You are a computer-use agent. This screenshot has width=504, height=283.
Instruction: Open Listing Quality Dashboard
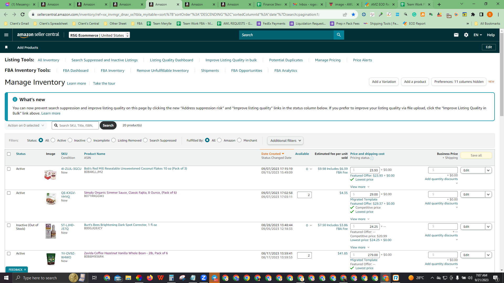171,60
